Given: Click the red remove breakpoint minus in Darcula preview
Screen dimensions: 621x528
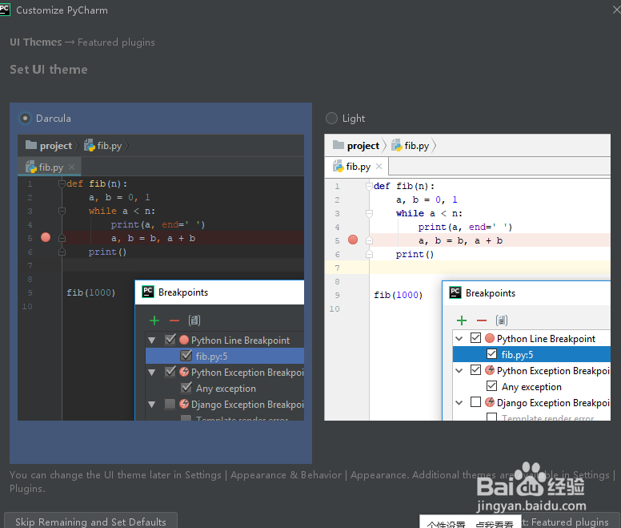Looking at the screenshot, I should point(174,320).
